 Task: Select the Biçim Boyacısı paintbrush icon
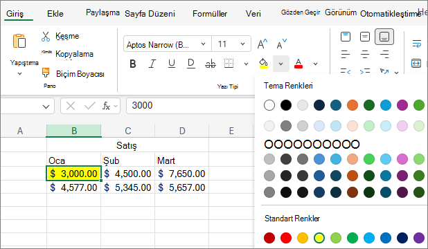pos(46,73)
